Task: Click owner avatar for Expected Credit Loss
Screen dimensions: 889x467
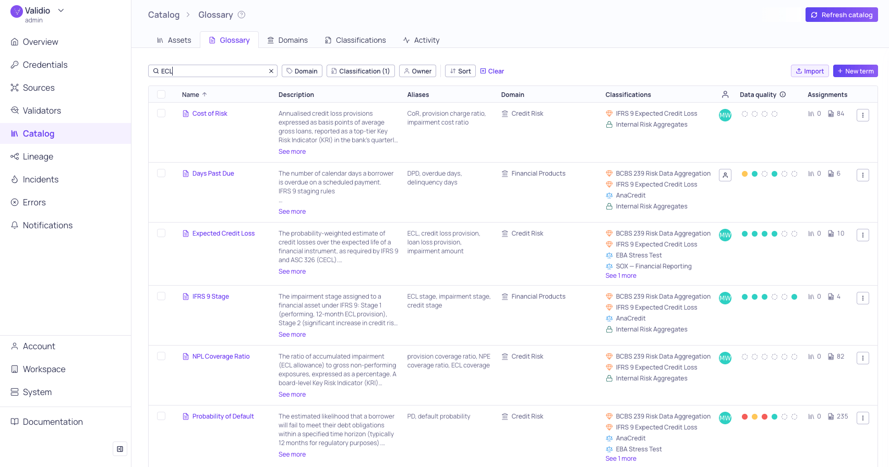Action: [x=725, y=235]
